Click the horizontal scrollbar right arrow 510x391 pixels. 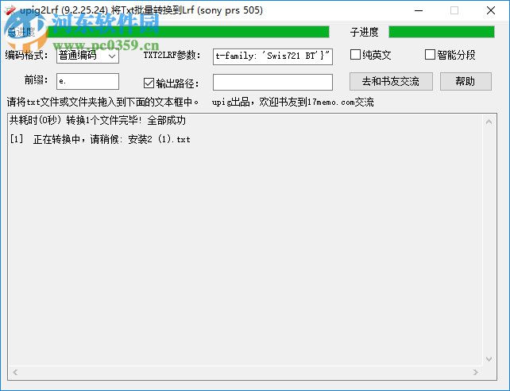pyautogui.click(x=476, y=372)
